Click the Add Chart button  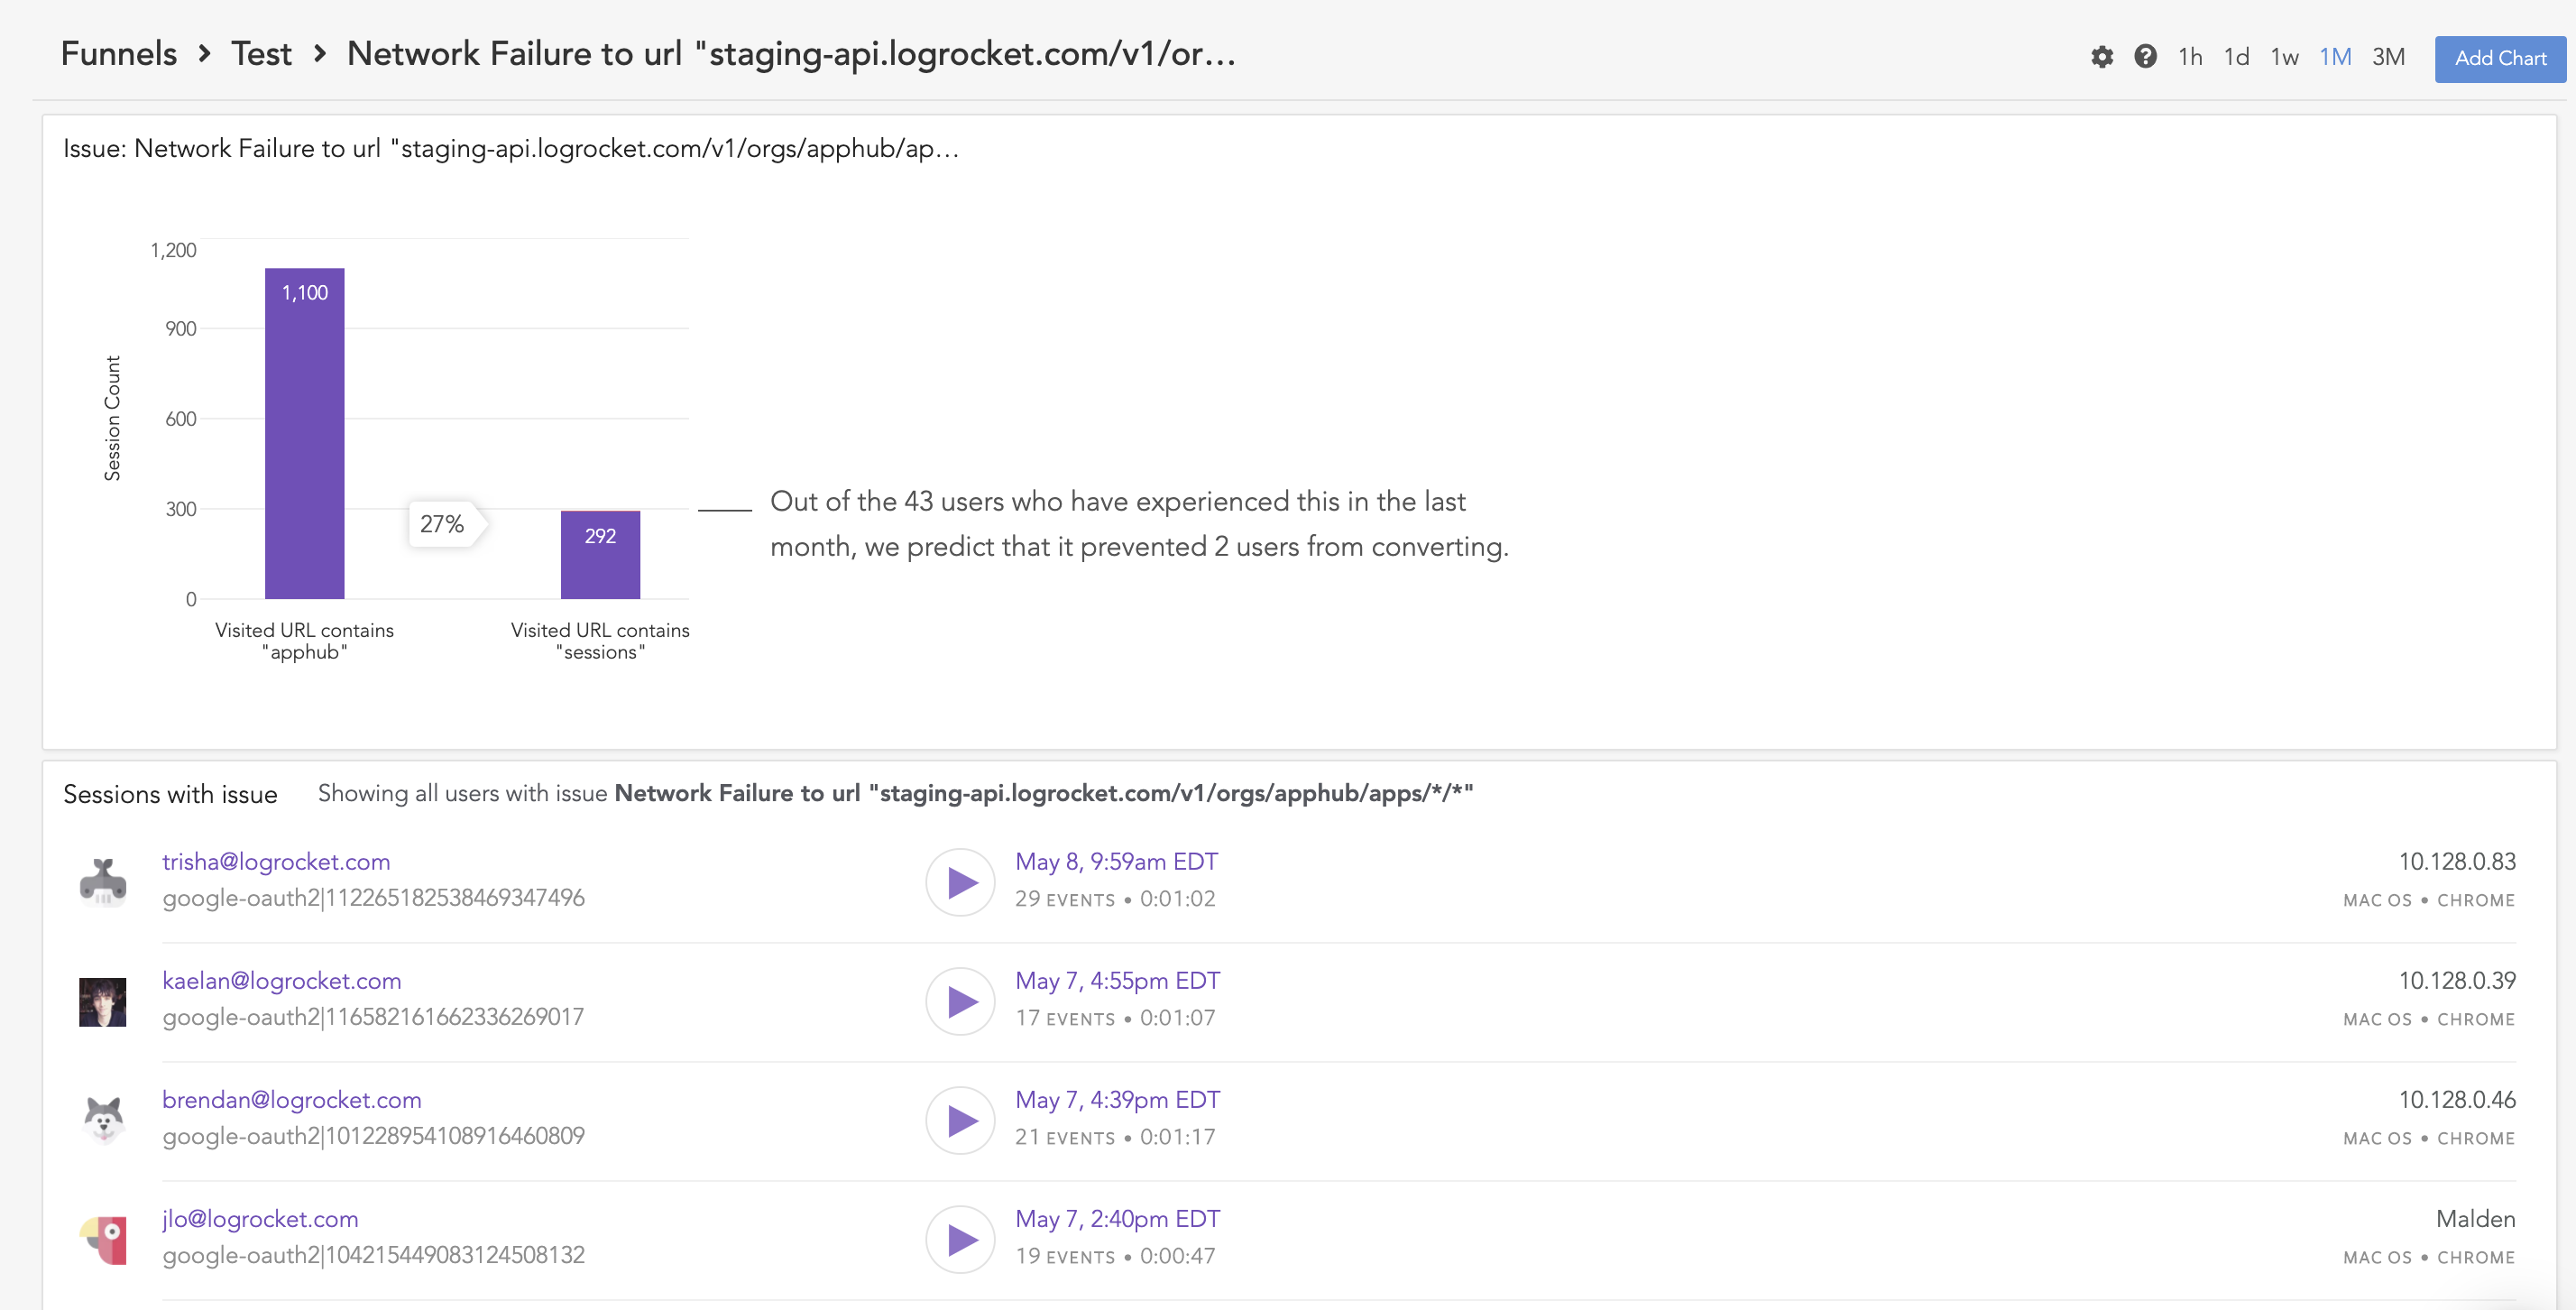[x=2499, y=59]
